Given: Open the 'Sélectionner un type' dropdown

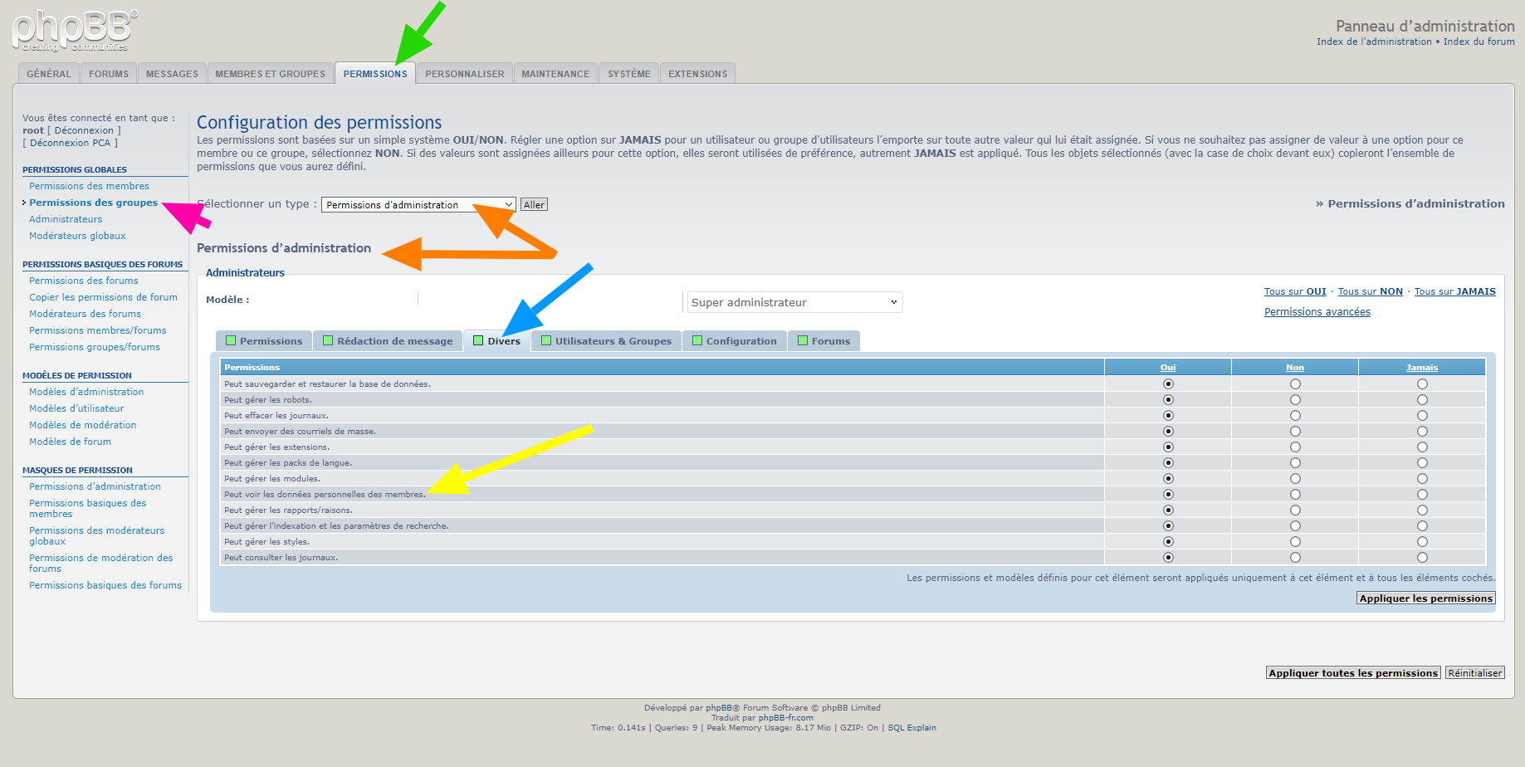Looking at the screenshot, I should [x=418, y=205].
